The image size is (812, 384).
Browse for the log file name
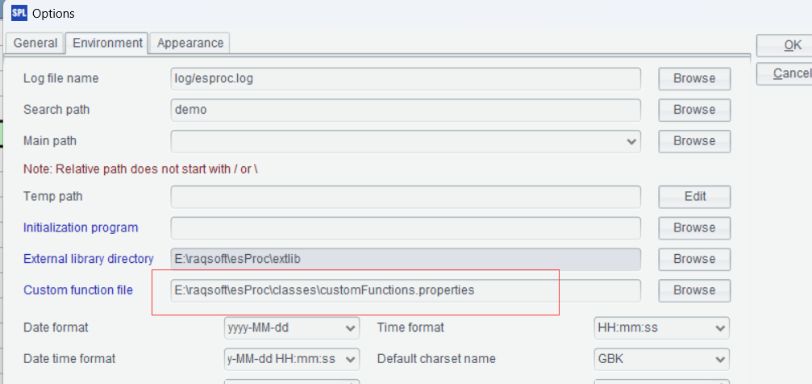click(694, 78)
